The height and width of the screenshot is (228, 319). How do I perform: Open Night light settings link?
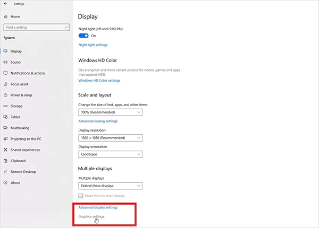(x=93, y=45)
